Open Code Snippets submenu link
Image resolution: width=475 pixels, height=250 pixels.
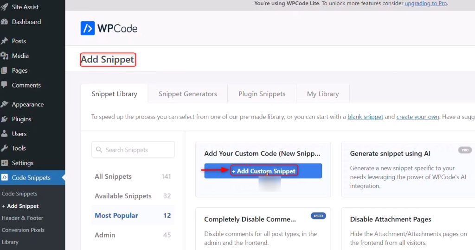coord(19,194)
